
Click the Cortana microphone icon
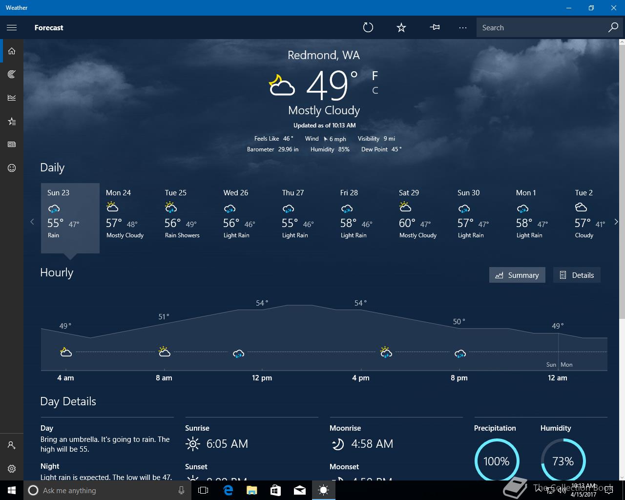pos(182,490)
